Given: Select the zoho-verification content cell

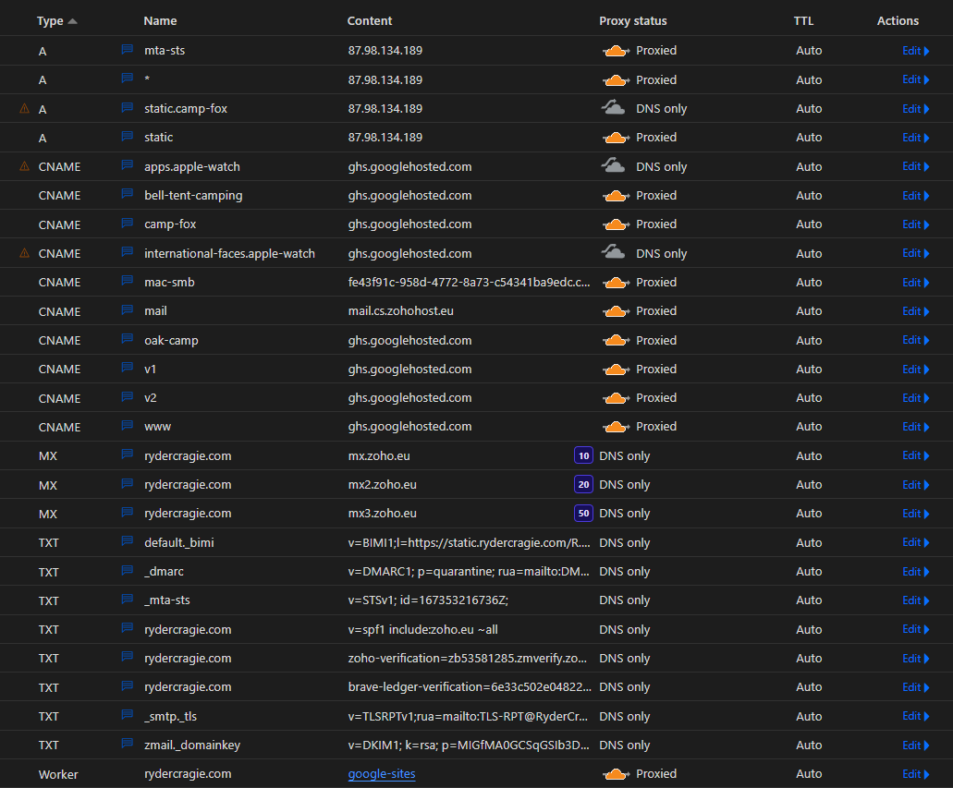Looking at the screenshot, I should (468, 659).
